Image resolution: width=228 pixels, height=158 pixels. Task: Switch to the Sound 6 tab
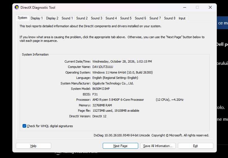(x=140, y=18)
